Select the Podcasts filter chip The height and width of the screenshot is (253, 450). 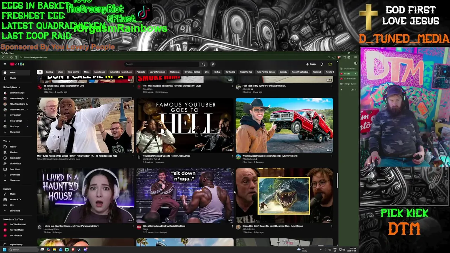click(141, 72)
